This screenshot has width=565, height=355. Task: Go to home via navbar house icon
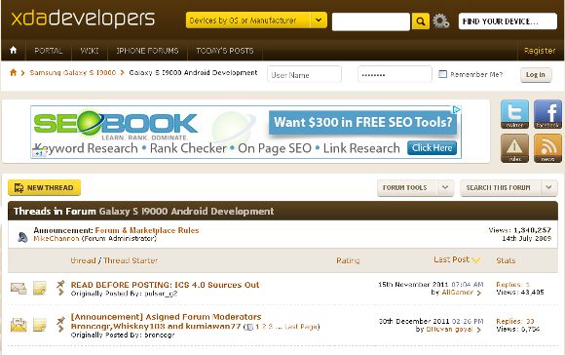[x=14, y=50]
